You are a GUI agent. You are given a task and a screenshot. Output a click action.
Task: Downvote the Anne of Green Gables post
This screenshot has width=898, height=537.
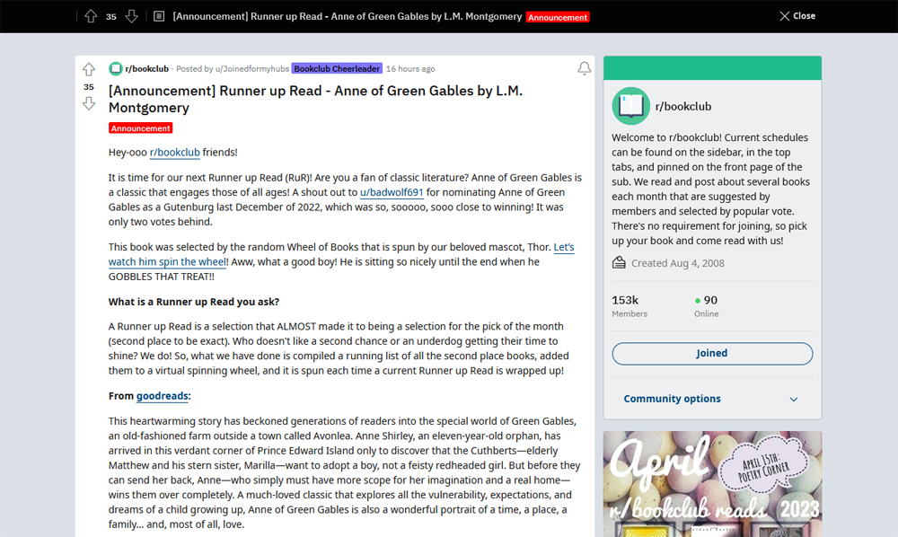pyautogui.click(x=89, y=103)
